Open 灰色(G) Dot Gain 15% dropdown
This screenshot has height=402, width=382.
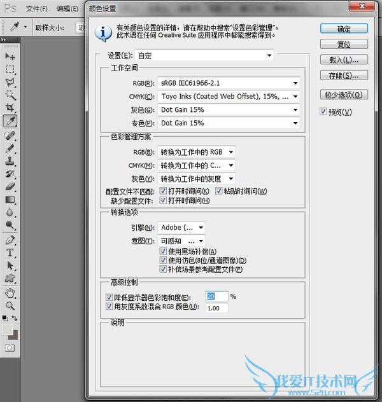pyautogui.click(x=229, y=110)
